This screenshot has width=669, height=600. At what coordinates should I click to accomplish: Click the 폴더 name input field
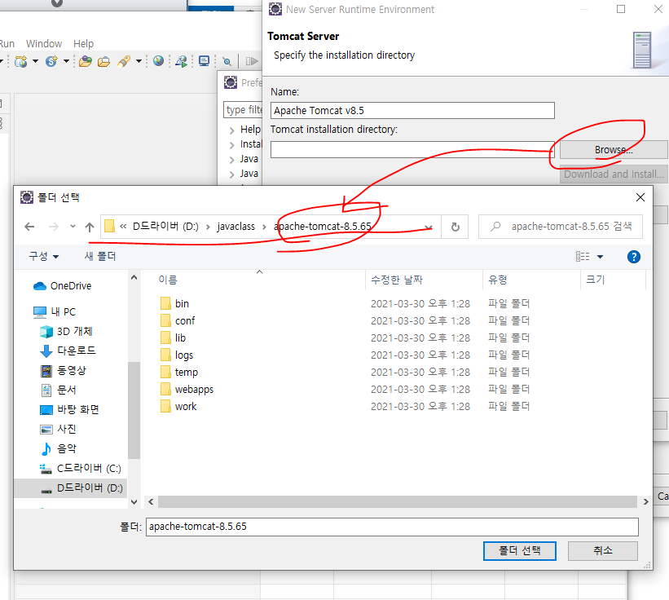[392, 527]
